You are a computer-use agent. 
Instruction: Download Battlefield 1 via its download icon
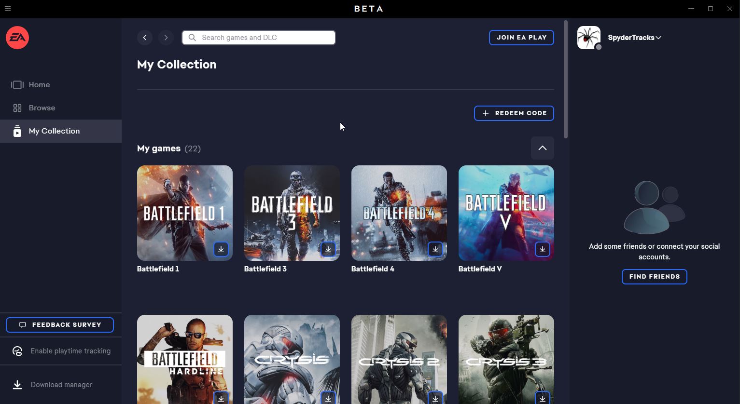[x=221, y=249]
